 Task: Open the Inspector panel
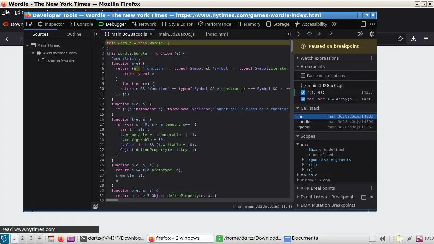tap(51, 24)
